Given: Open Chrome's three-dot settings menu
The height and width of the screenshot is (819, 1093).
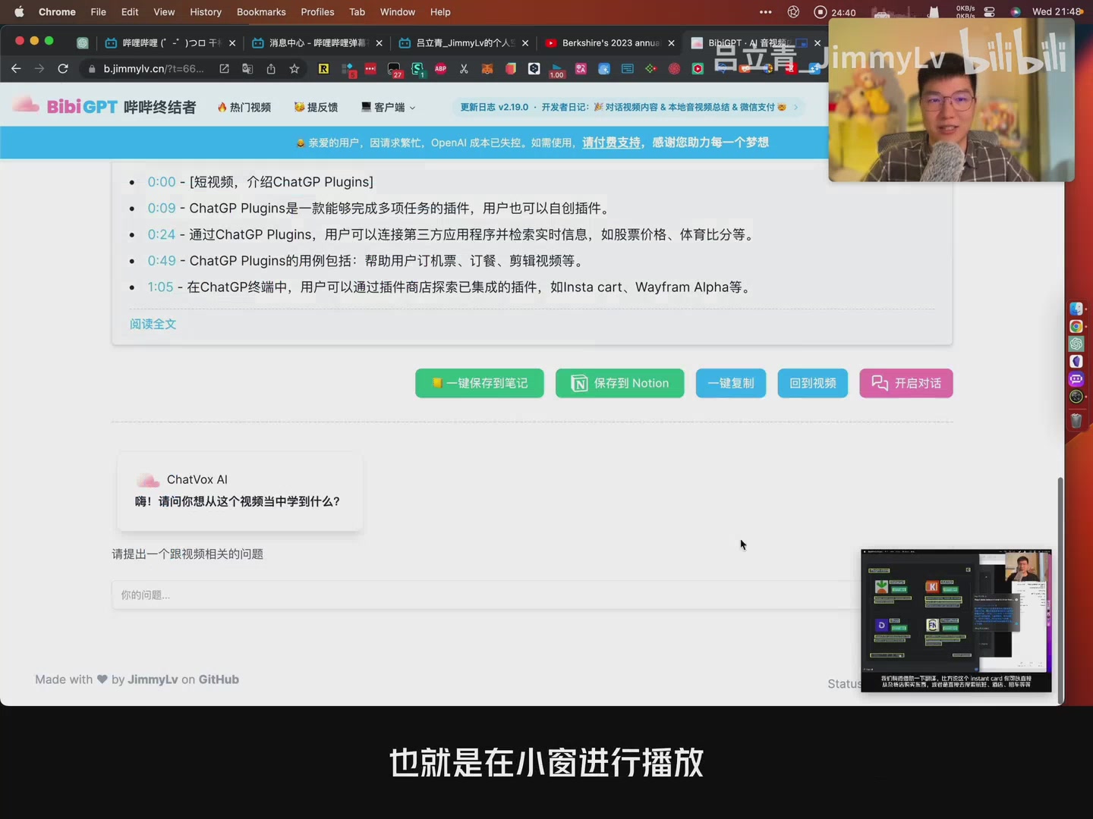Looking at the screenshot, I should pos(765,12).
